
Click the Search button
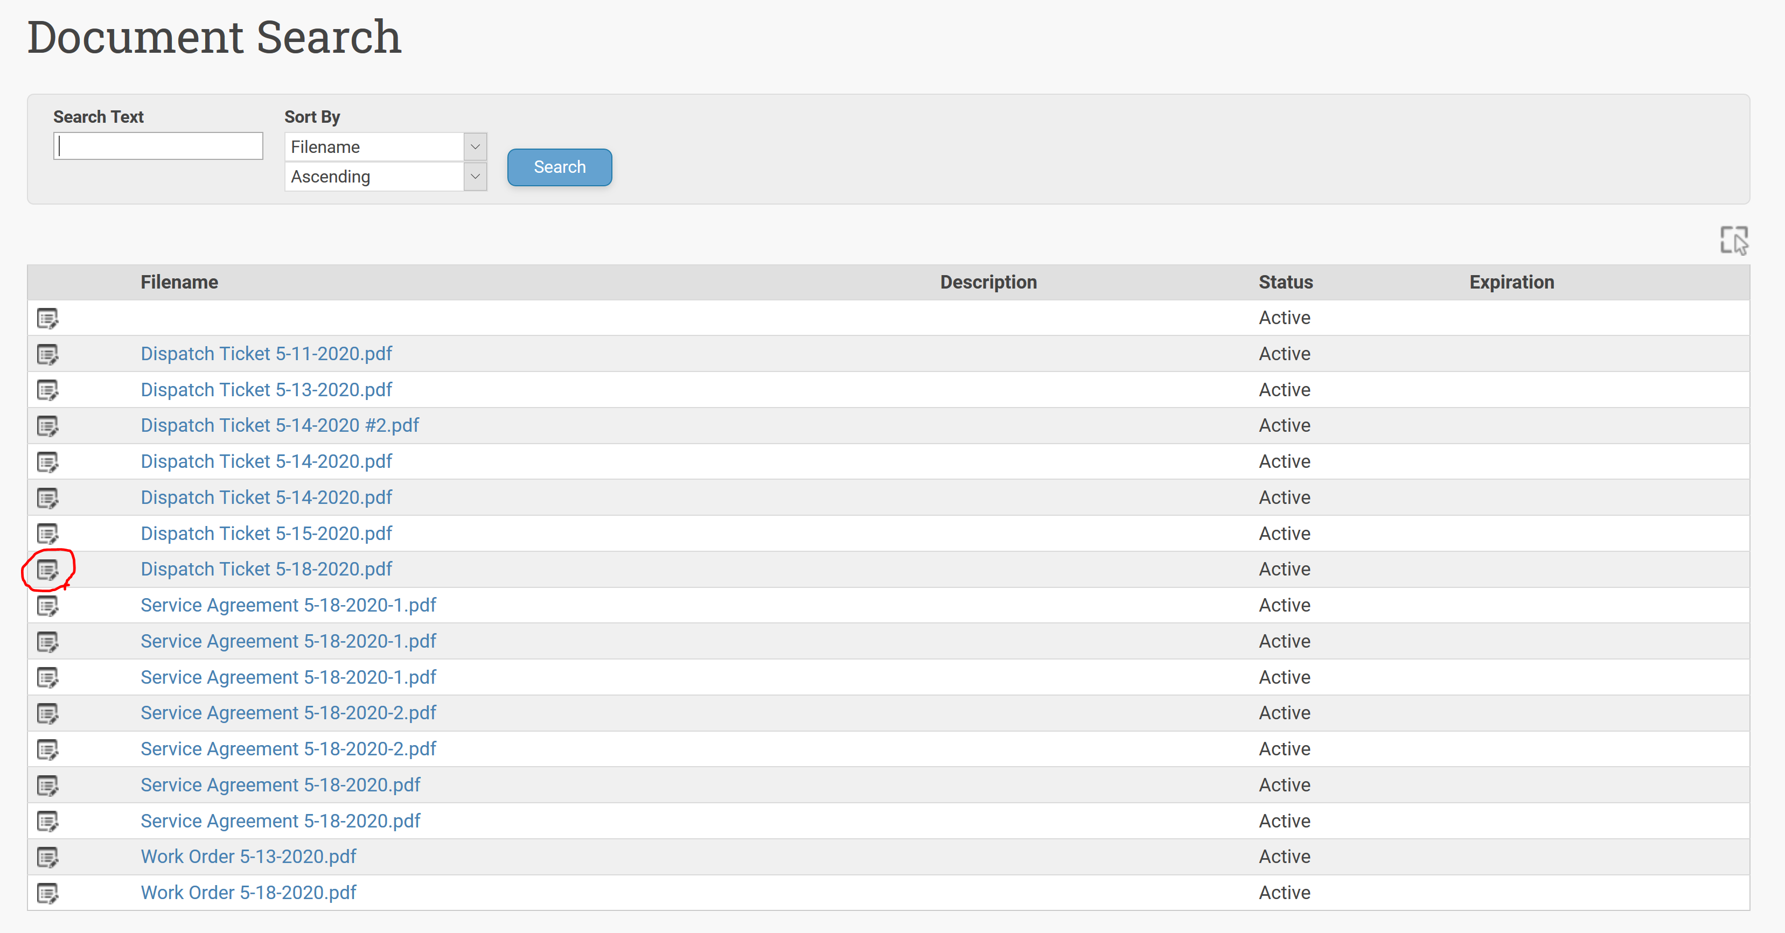pos(559,167)
